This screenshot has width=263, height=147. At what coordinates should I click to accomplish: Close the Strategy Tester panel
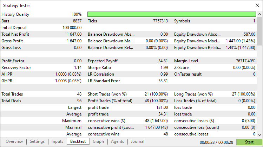[x=257, y=5]
